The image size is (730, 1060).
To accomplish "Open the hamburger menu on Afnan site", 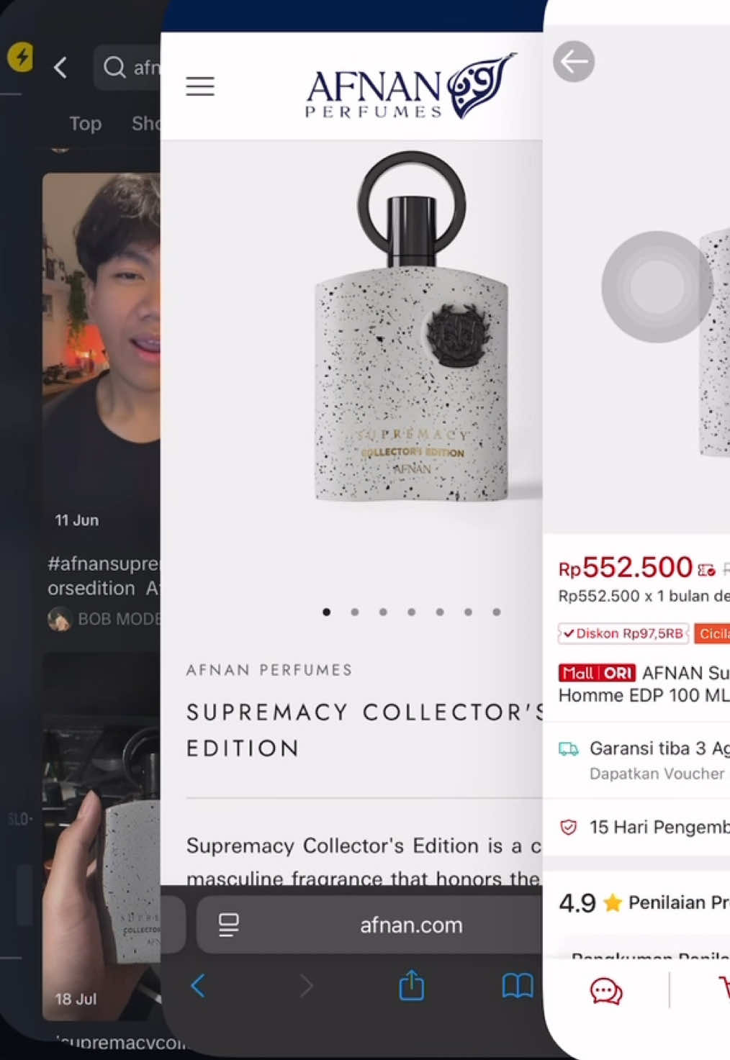I will tap(200, 86).
